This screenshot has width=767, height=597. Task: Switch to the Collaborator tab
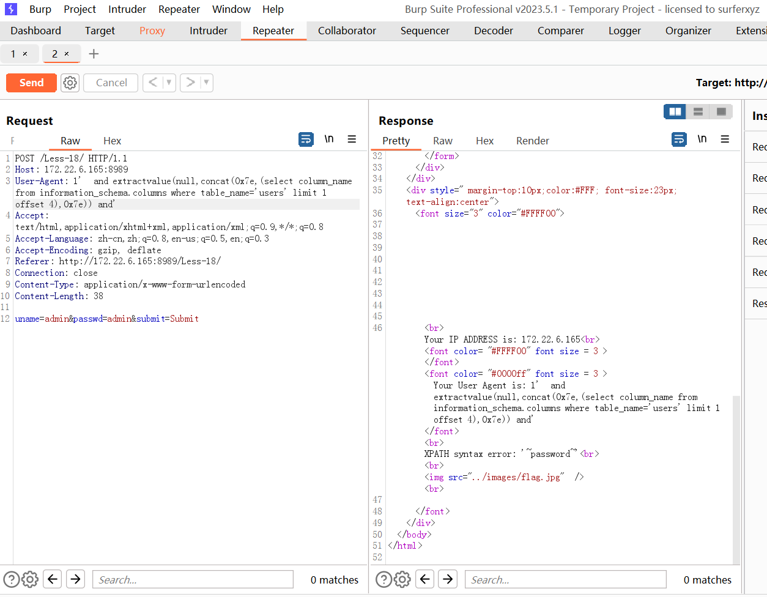coord(347,31)
